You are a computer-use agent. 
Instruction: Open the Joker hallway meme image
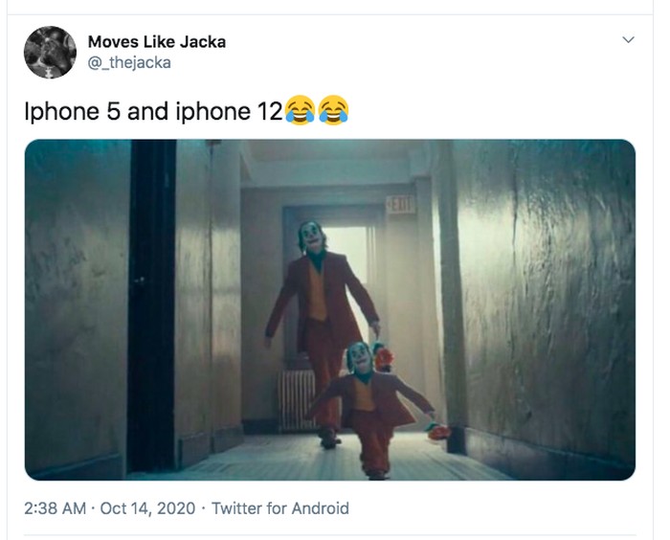(x=330, y=309)
